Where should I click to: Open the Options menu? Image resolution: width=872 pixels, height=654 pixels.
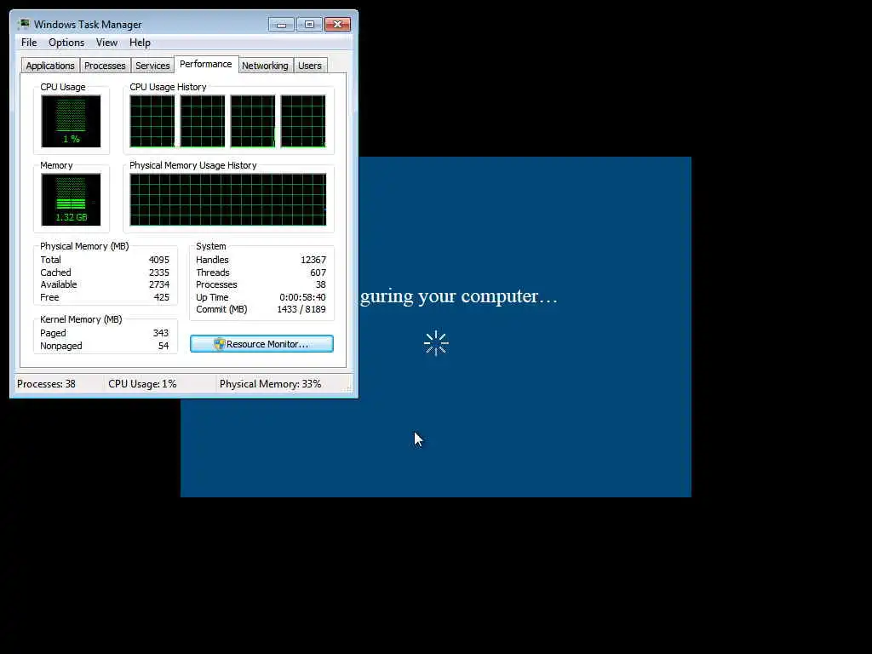(x=66, y=43)
